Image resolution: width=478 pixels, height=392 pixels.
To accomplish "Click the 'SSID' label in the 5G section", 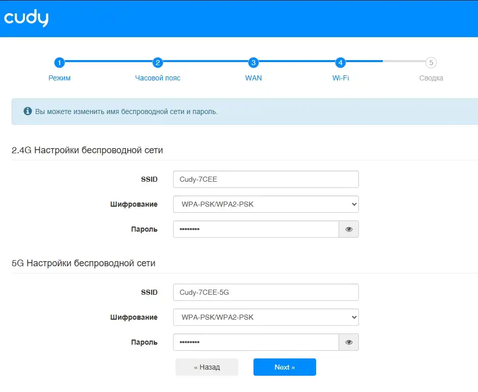I will coord(149,292).
